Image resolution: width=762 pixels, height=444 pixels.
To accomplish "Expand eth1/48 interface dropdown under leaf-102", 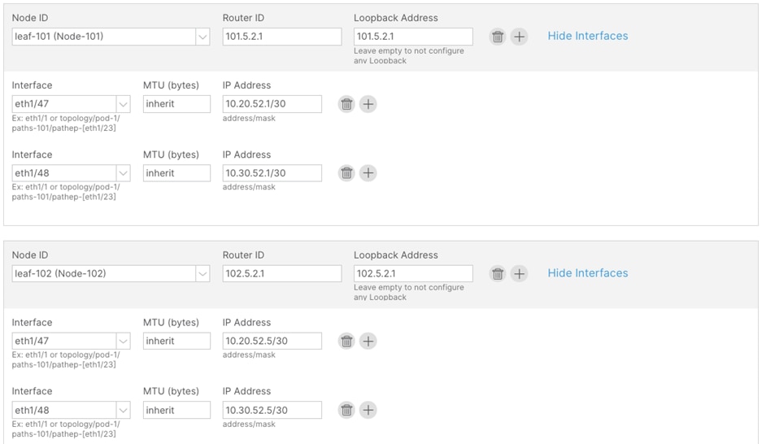I will point(71,410).
